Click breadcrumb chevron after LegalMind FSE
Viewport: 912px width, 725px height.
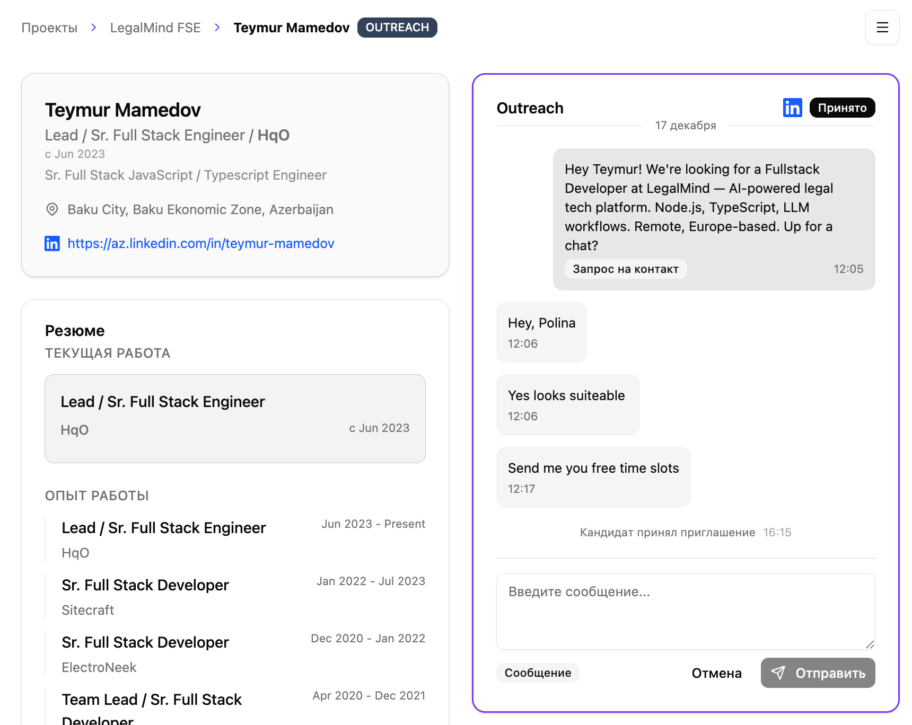pyautogui.click(x=217, y=28)
